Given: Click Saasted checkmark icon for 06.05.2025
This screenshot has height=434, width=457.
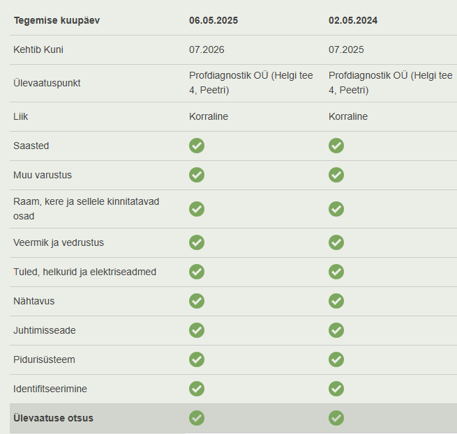Looking at the screenshot, I should [x=197, y=146].
